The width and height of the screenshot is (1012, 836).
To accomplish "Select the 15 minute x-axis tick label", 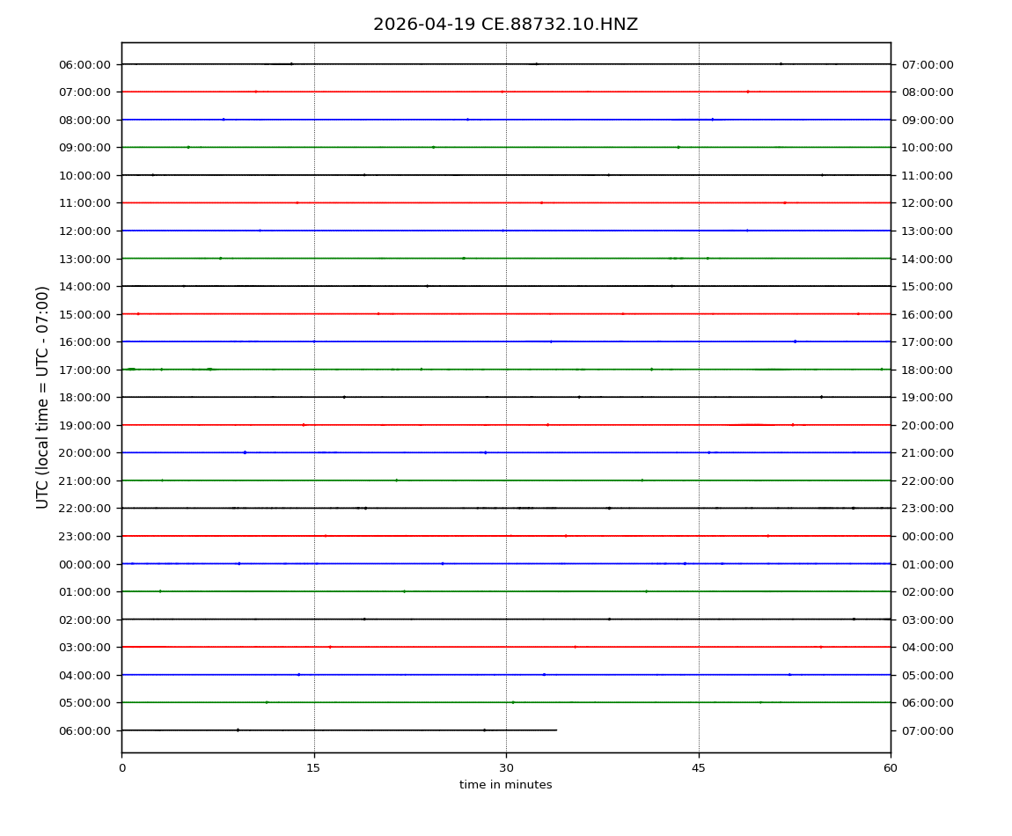I will (x=313, y=767).
